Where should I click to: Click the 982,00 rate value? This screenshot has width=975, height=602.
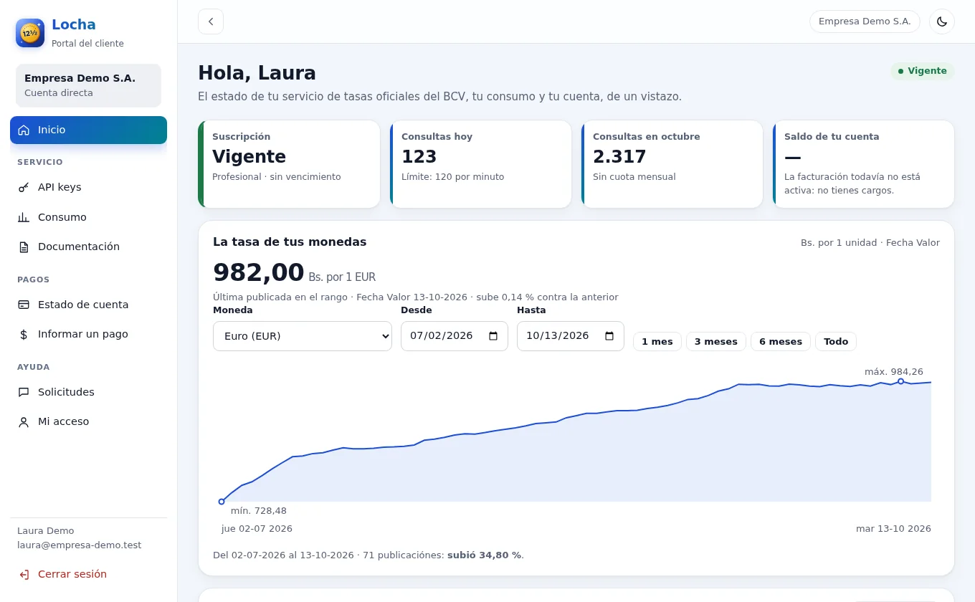pyautogui.click(x=259, y=273)
